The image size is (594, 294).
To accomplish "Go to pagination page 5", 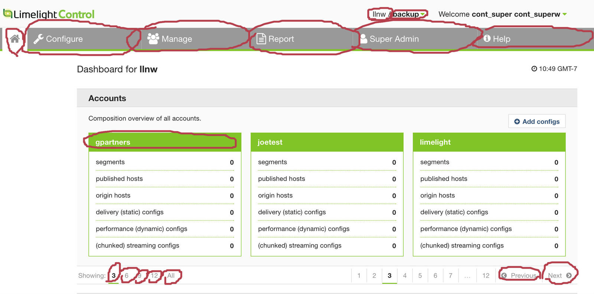I will pyautogui.click(x=420, y=275).
